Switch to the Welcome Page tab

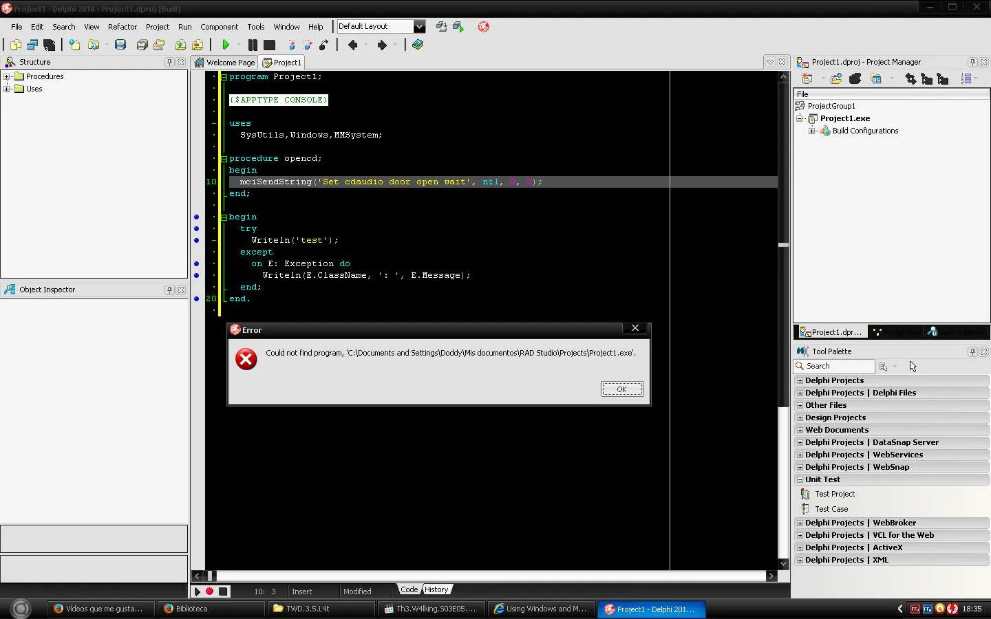225,63
